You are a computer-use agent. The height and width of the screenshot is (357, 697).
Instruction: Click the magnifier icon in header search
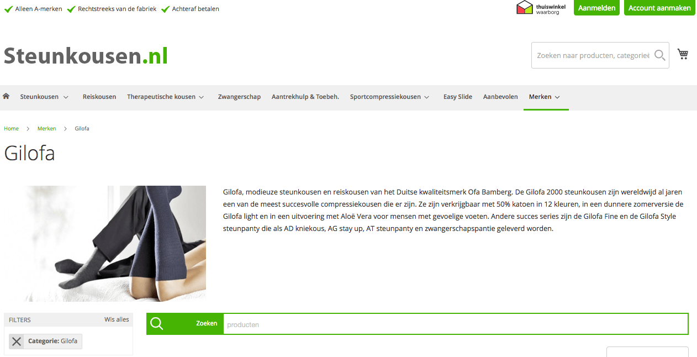(659, 55)
